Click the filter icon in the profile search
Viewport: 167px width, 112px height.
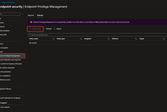30,35
